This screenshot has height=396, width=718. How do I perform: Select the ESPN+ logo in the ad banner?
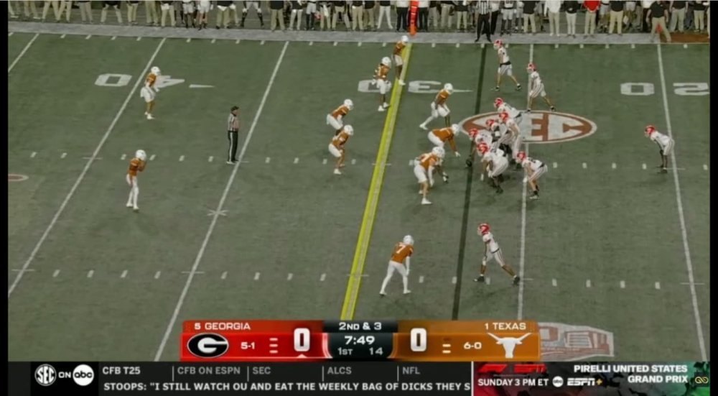coord(584,382)
